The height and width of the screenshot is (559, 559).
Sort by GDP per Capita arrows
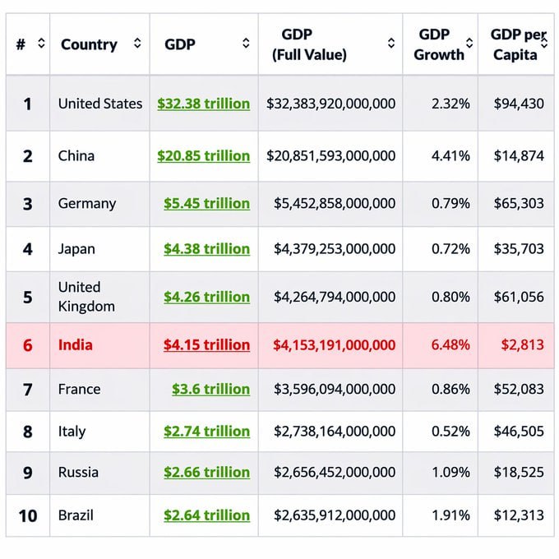[544, 43]
